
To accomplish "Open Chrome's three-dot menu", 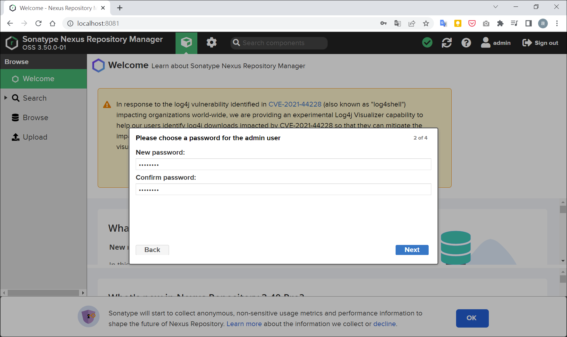I will 557,23.
